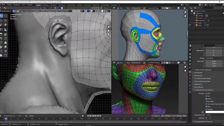Click pan hand icon in bottom image editor
The height and width of the screenshot is (126, 224).
coord(185,71)
